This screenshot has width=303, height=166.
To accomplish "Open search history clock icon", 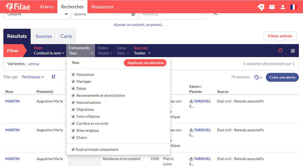I will coord(258,77).
